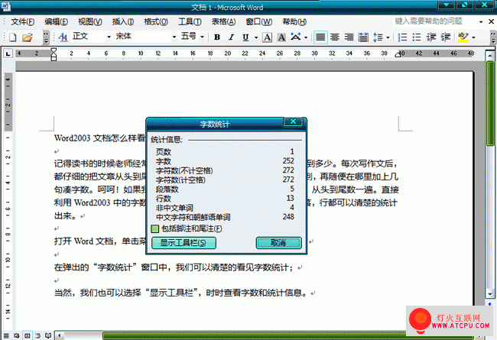The width and height of the screenshot is (497, 340).
Task: Check 包括脚注和尾注(F) checkbox
Action: (154, 228)
